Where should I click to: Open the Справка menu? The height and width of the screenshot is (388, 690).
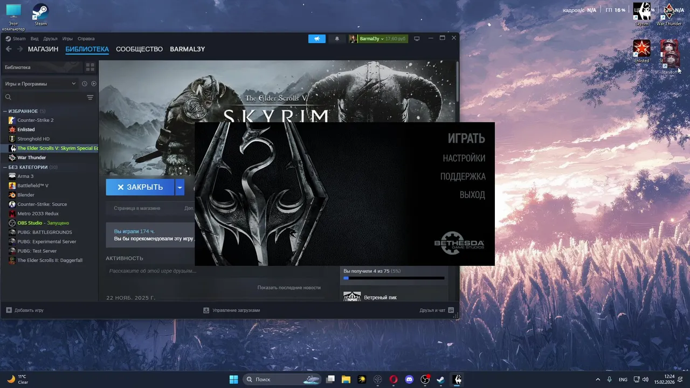pos(86,39)
